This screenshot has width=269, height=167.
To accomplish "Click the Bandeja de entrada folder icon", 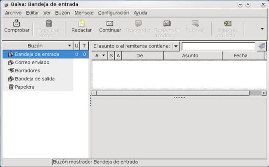I will pyautogui.click(x=11, y=54).
